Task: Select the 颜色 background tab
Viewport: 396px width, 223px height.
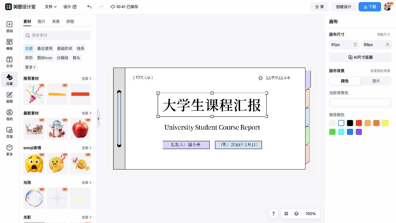Action: tap(344, 81)
